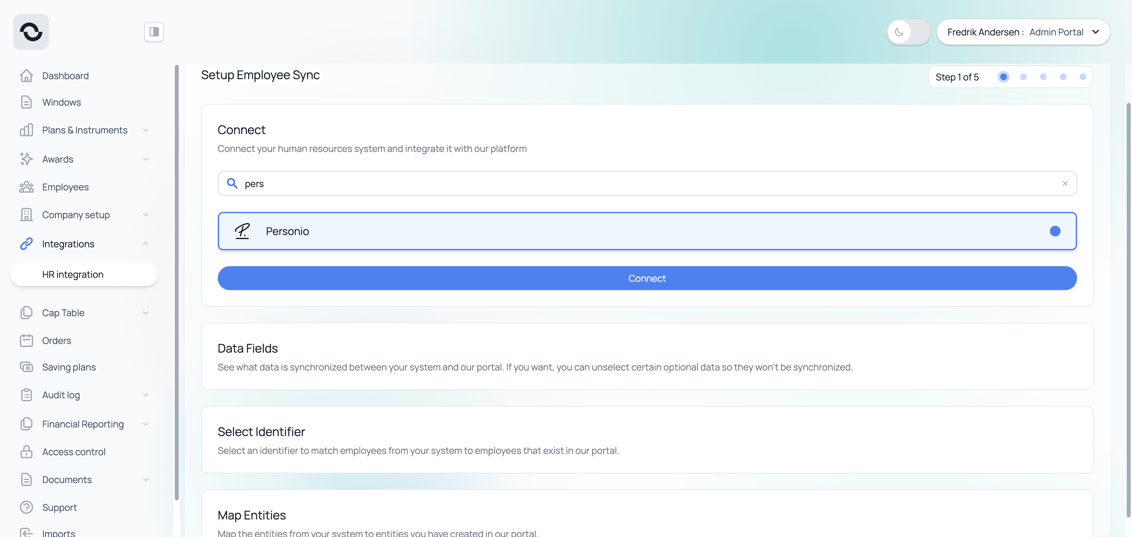The width and height of the screenshot is (1132, 537).
Task: Click the sidebar collapse panel icon
Action: [154, 32]
